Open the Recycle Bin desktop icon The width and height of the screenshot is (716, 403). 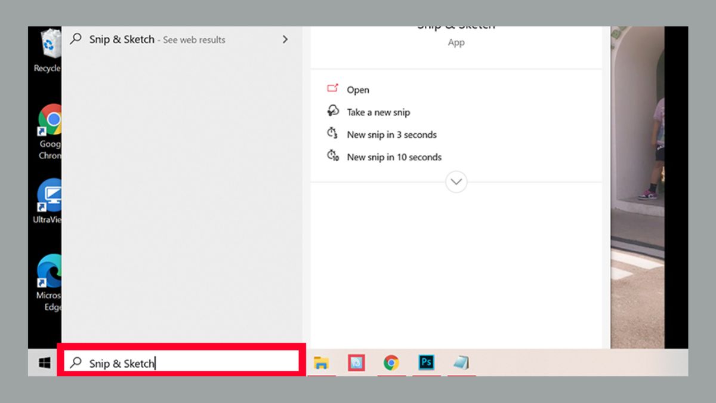(x=49, y=51)
